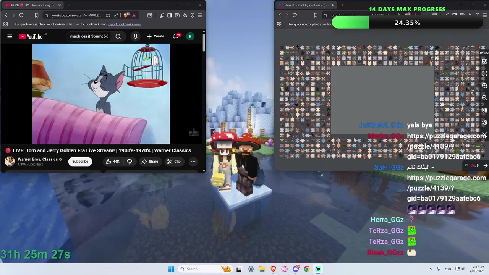489x275 pixels.
Task: Toggle the browser sidebar panel
Action: coord(170,15)
